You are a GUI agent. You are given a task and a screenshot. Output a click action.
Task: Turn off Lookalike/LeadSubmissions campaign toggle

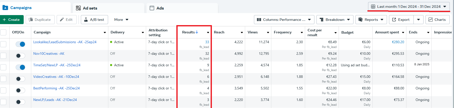(20, 44)
